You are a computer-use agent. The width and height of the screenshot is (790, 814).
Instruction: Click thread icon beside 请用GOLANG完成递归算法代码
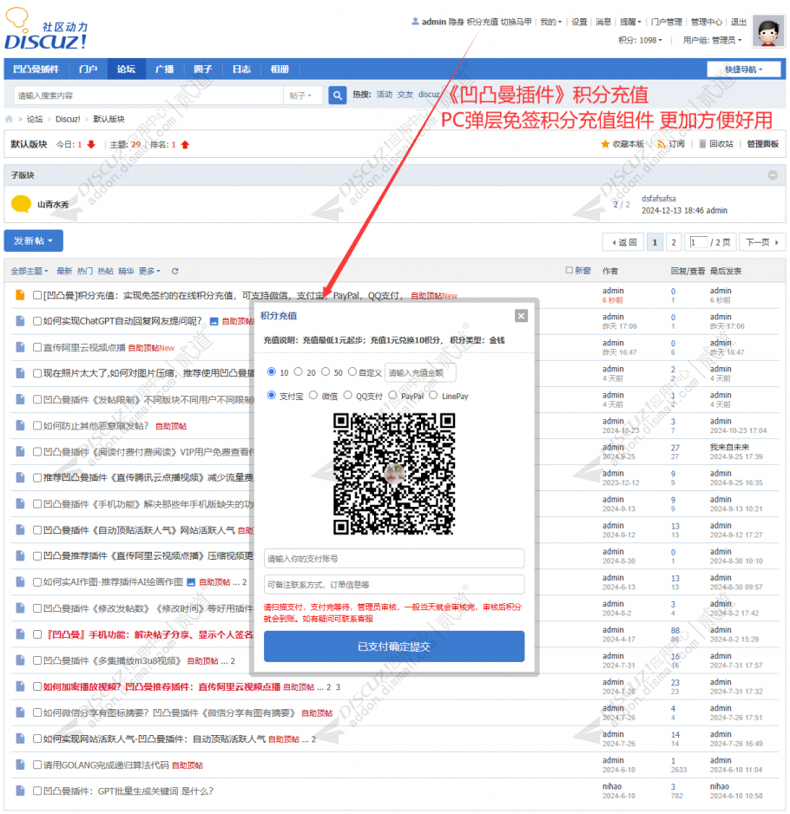[20, 765]
